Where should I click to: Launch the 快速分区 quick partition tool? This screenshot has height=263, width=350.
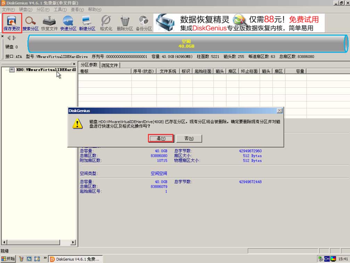68,22
